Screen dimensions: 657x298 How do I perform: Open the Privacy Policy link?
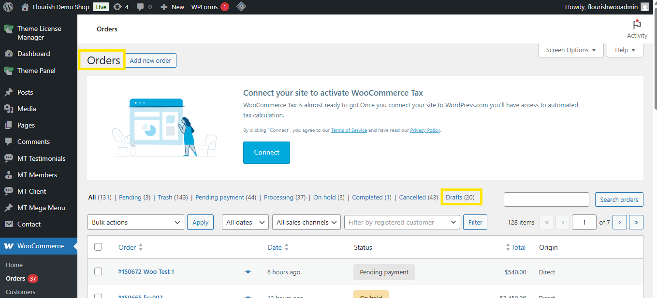coord(425,130)
